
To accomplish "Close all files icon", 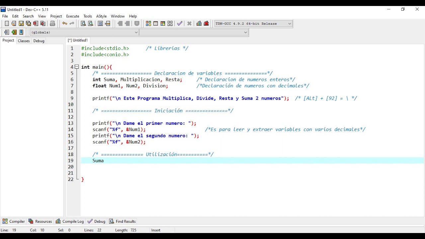I will 43,24.
